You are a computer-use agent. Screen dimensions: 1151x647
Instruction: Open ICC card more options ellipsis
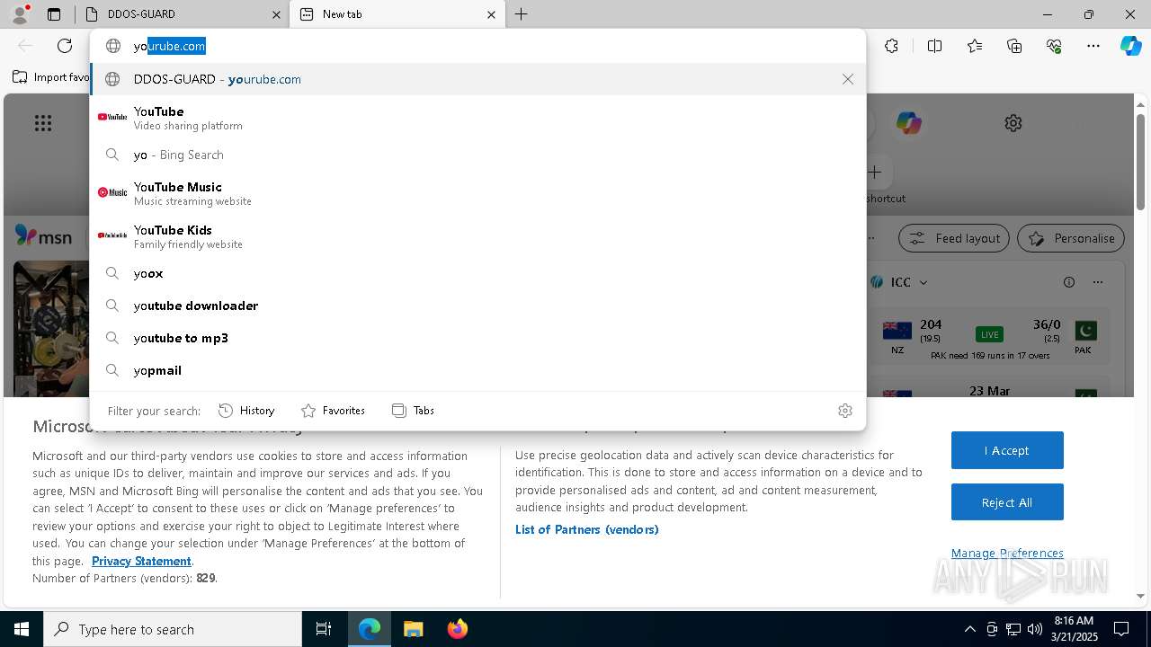[1098, 282]
